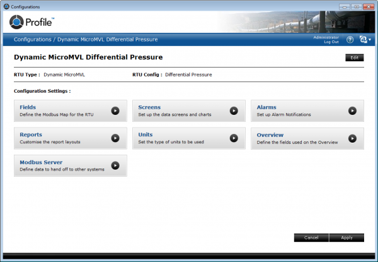Viewport: 378px width, 262px height.
Task: Click the Configurations window title icon
Action: coord(6,6)
